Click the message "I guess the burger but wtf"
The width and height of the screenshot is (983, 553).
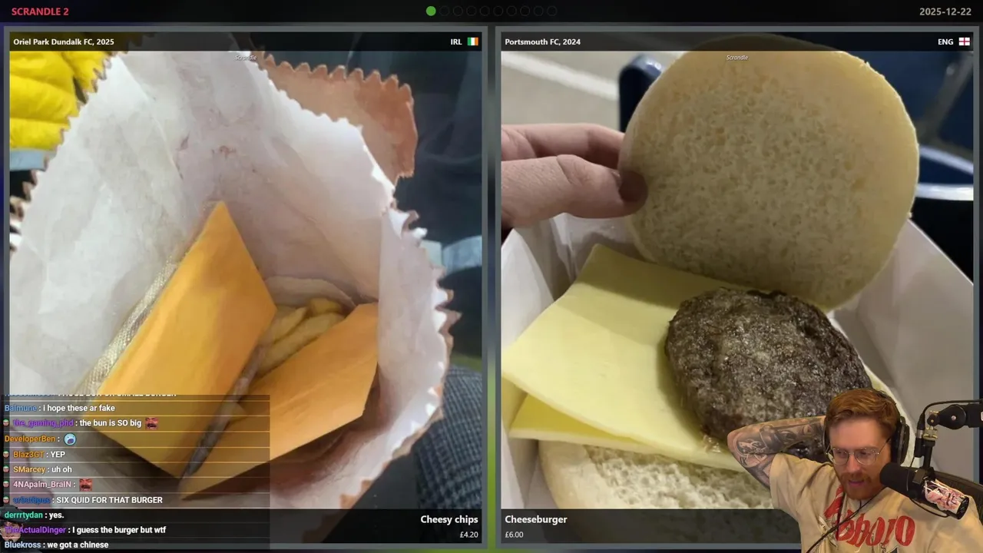[119, 530]
